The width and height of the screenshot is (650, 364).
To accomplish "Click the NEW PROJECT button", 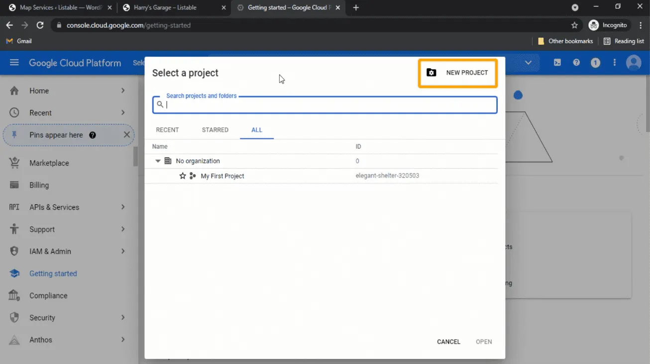I will point(457,73).
